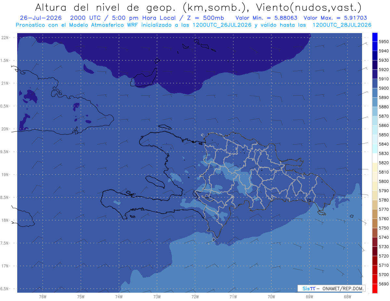Image resolution: width=390 pixels, height=301 pixels.
Task: Click the "5860" colorbar label
Action: (x=384, y=125)
